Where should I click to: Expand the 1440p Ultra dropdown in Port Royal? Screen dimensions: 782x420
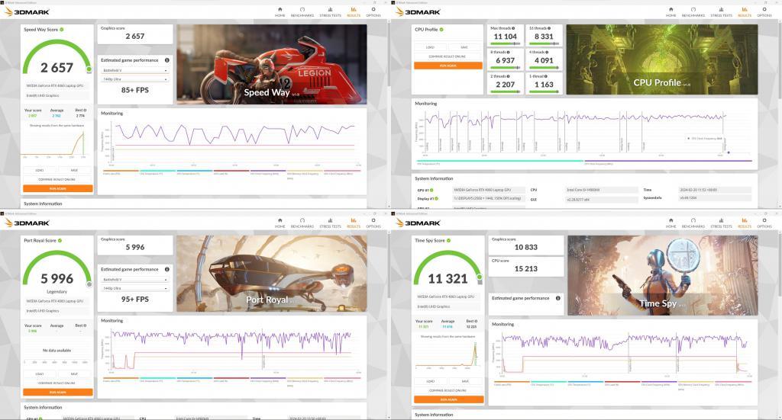[x=134, y=289]
